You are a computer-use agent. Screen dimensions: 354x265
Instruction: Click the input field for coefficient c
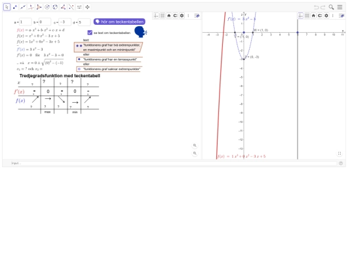point(65,22)
